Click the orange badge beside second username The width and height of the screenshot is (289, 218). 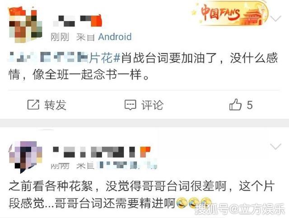tap(145, 152)
